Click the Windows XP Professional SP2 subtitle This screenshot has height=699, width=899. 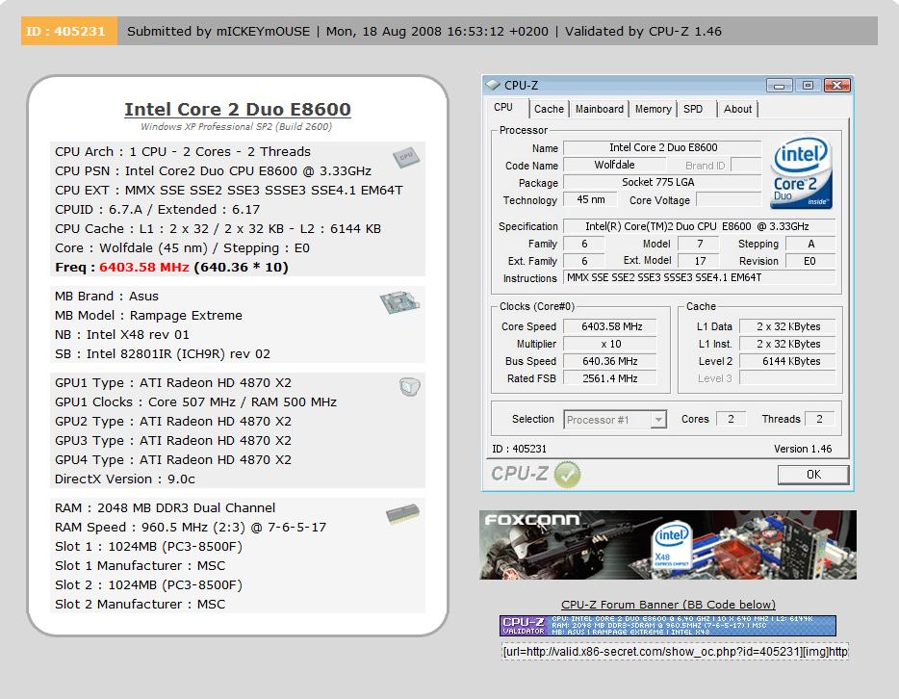pos(236,126)
